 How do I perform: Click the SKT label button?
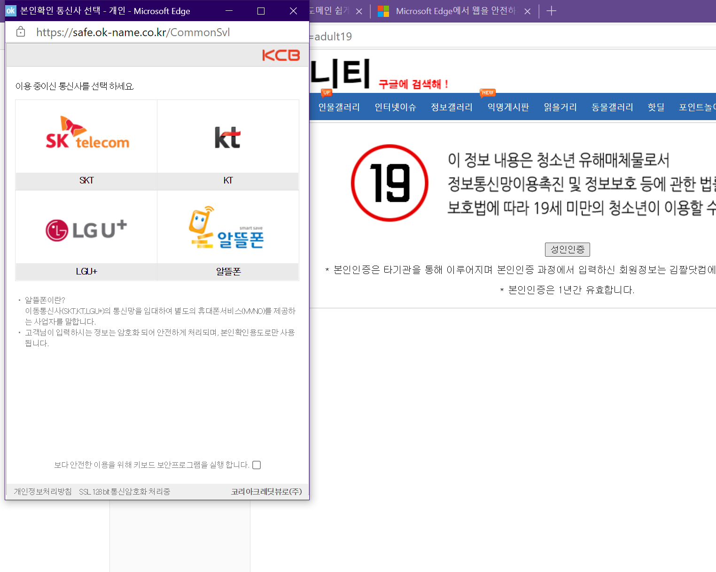click(x=86, y=181)
